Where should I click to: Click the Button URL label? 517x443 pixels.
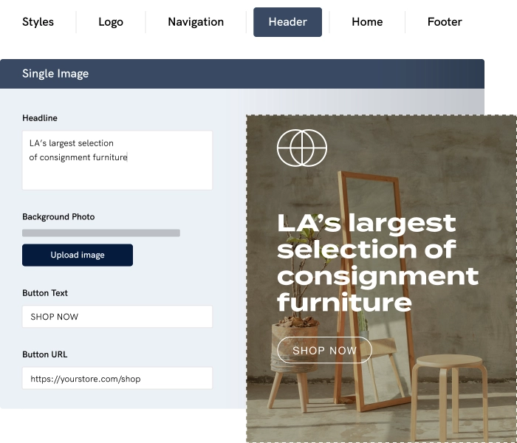(44, 354)
